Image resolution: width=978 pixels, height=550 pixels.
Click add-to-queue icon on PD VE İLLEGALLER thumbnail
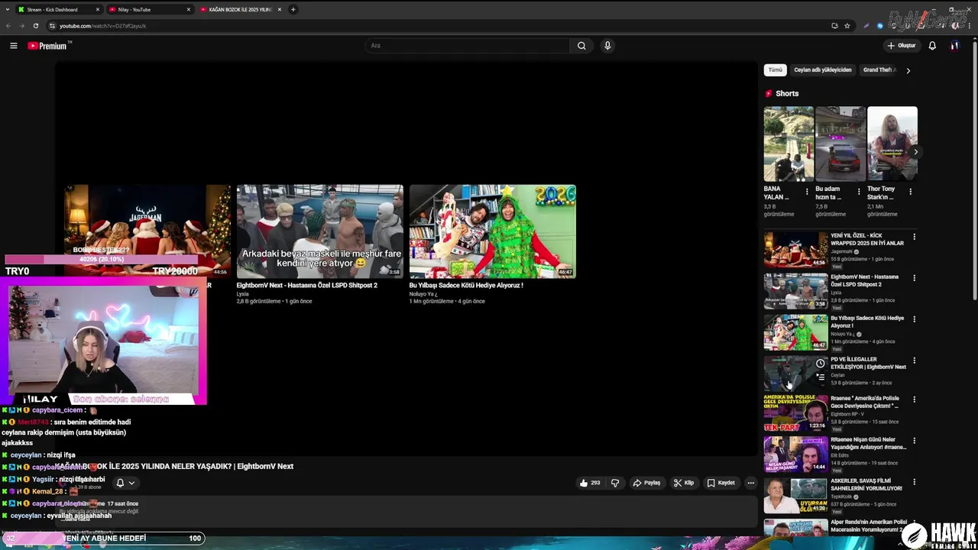tap(820, 377)
